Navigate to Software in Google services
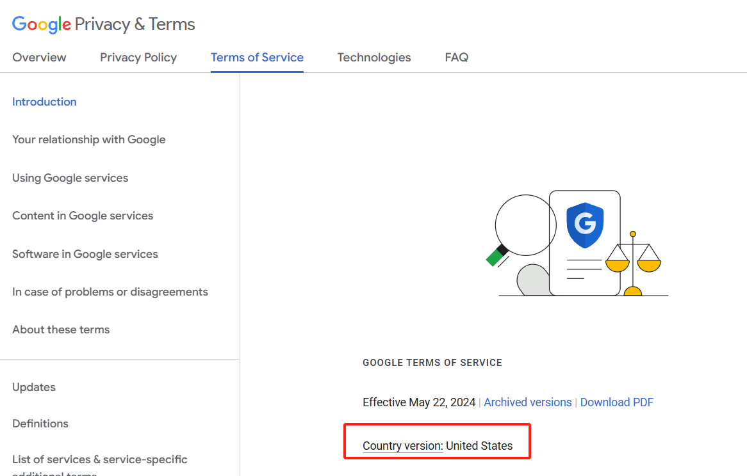Viewport: 747px width, 476px height. (x=85, y=254)
